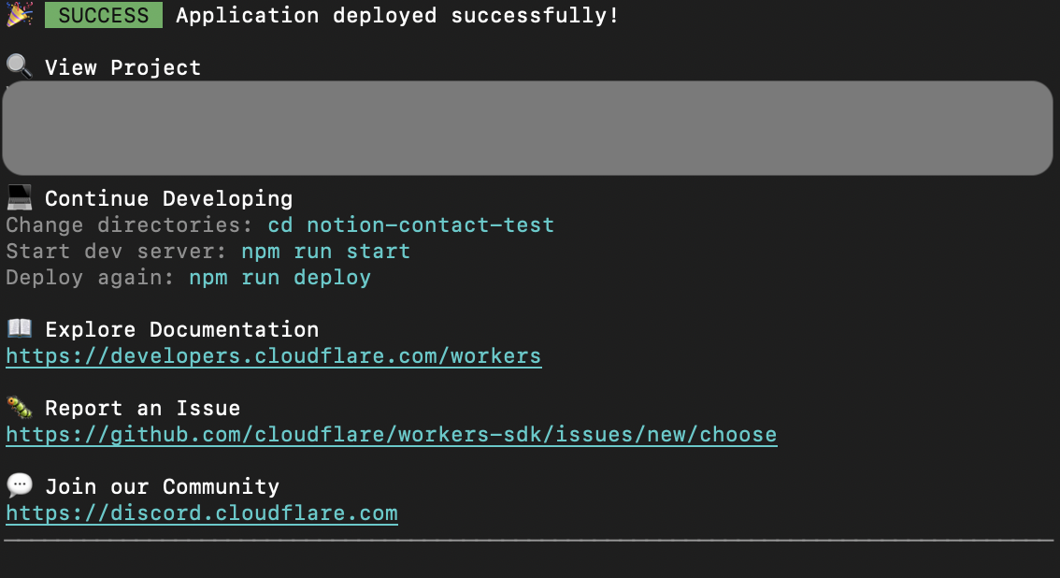The height and width of the screenshot is (578, 1060).
Task: Click the bug icon beside Report an Issue
Action: point(20,407)
